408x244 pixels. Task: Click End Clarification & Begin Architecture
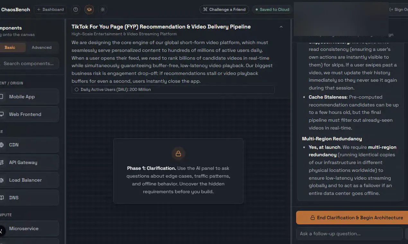click(x=352, y=218)
